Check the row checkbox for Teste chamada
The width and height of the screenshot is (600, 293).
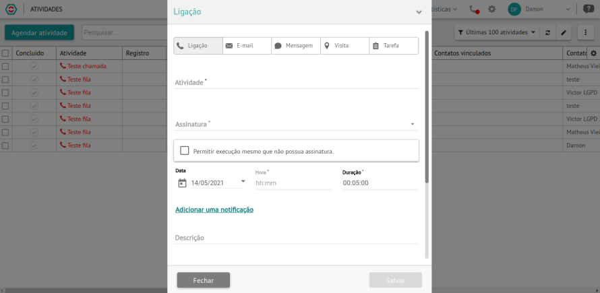click(5, 66)
